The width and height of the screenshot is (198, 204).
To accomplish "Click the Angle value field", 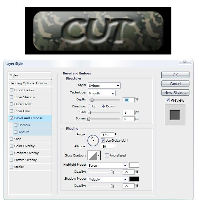I will (107, 135).
